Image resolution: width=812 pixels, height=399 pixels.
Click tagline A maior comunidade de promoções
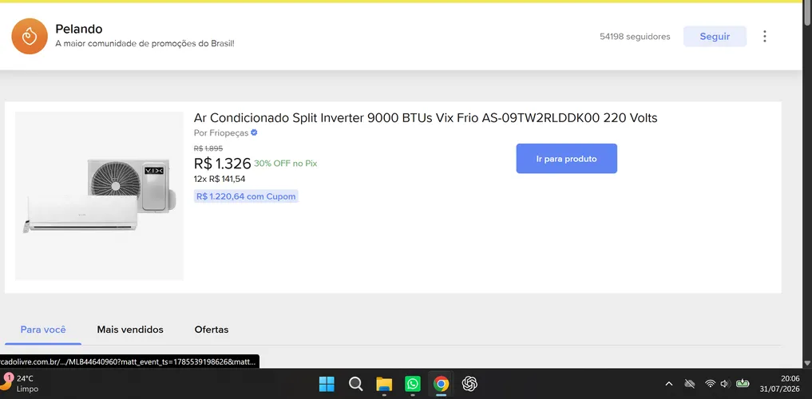[145, 43]
